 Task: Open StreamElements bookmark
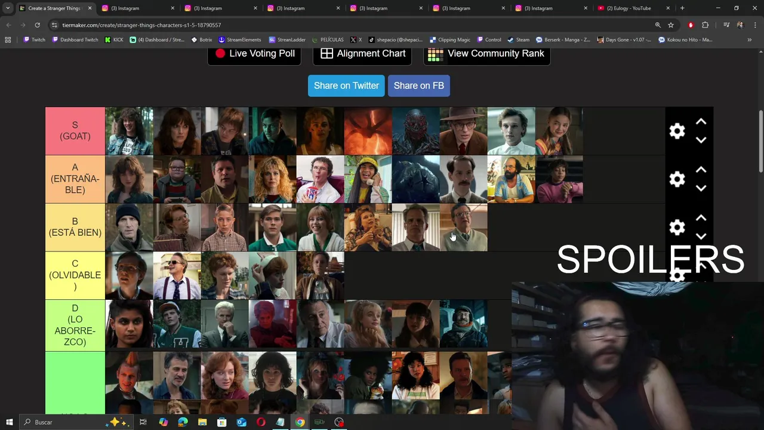coord(240,40)
